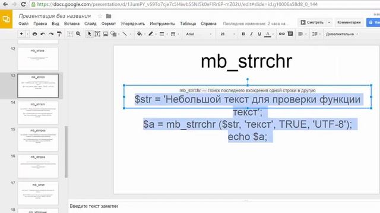This screenshot has width=380, height=213.
Task: Click the yellow Slides home icon
Action: coord(6,19)
